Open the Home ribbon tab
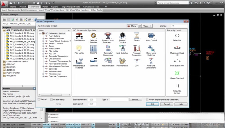This screenshot has width=225, height=128. pyautogui.click(x=13, y=7)
